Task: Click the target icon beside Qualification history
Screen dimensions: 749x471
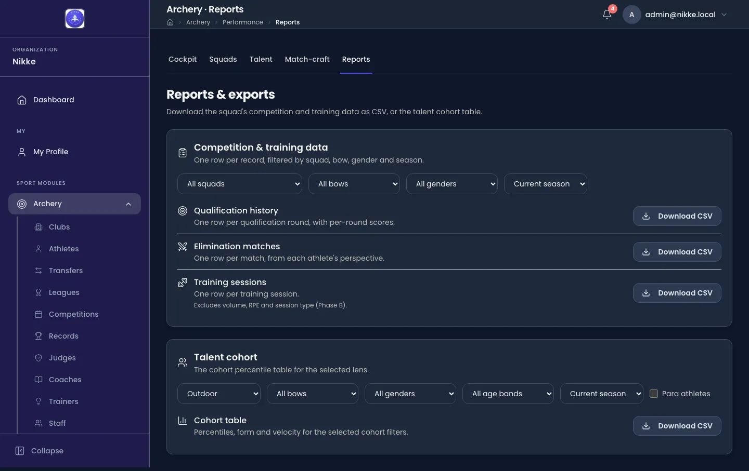Action: click(183, 211)
